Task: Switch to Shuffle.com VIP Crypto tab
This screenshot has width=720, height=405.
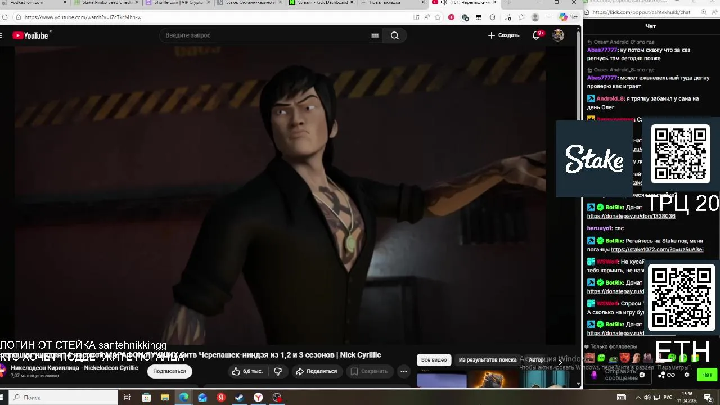Action: (177, 3)
